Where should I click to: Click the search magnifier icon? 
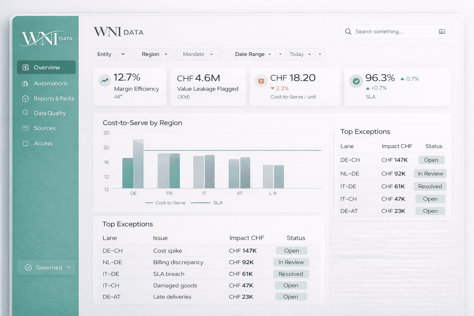[x=348, y=31]
